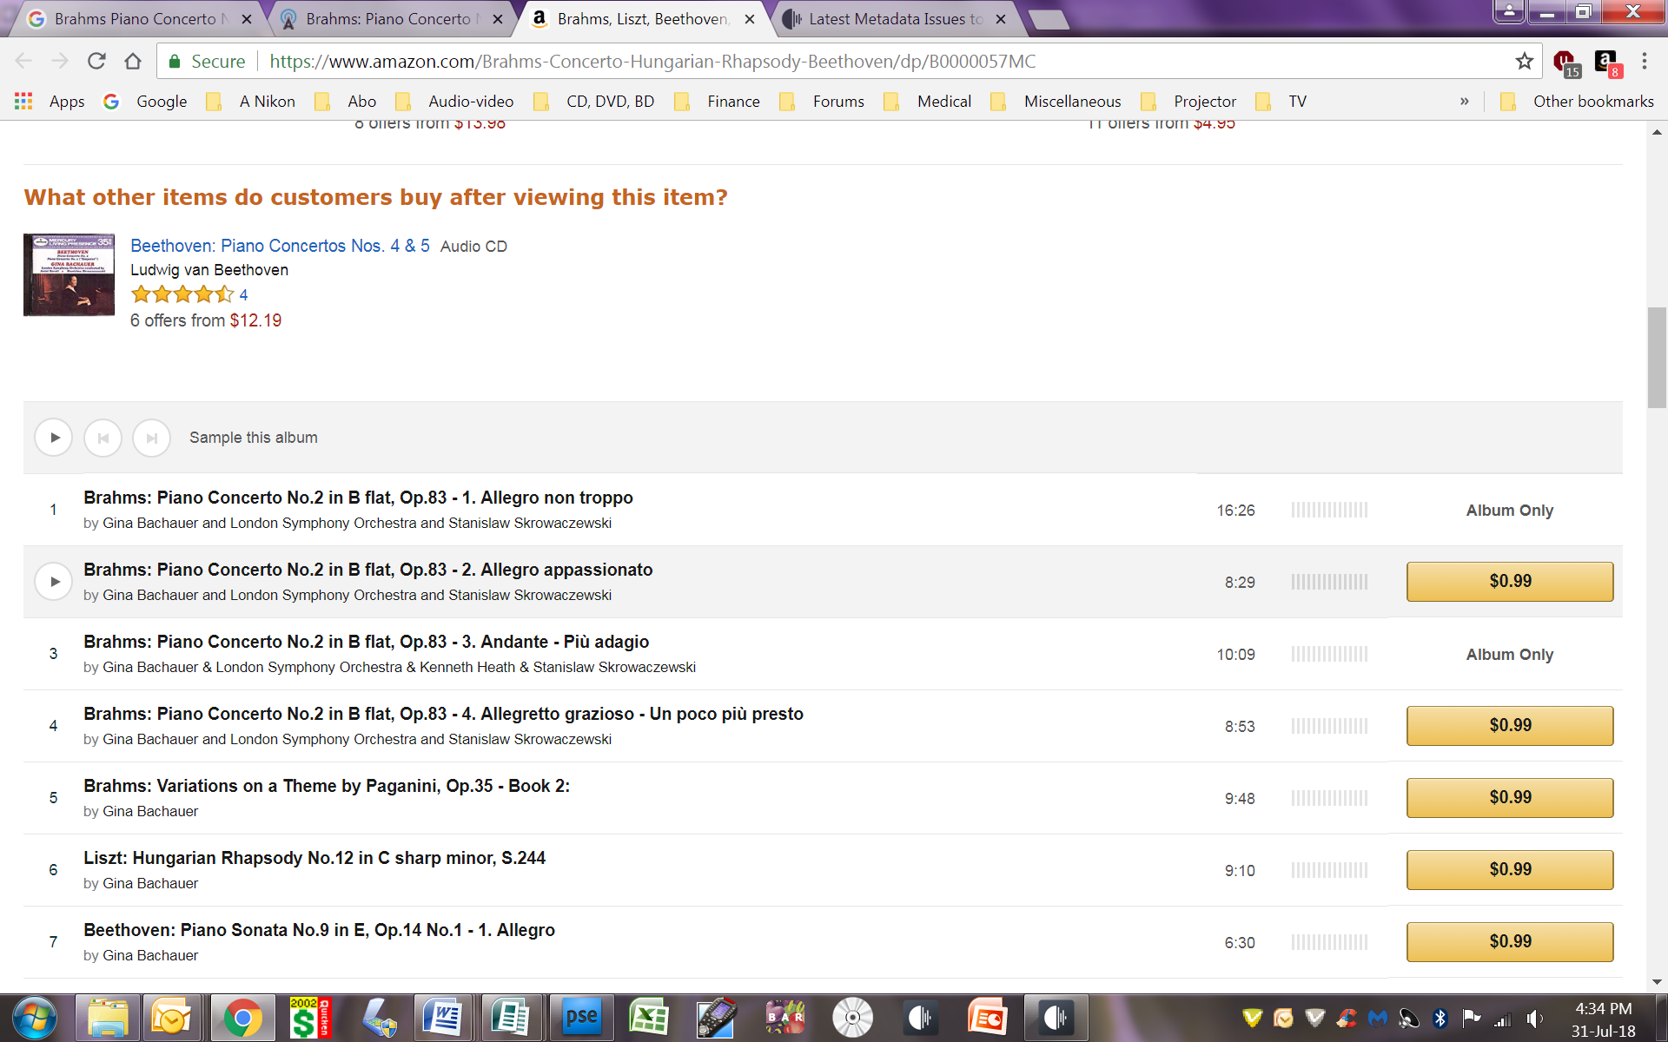The height and width of the screenshot is (1042, 1668).
Task: Click the Beethoven album cover thumbnail
Action: click(x=69, y=275)
